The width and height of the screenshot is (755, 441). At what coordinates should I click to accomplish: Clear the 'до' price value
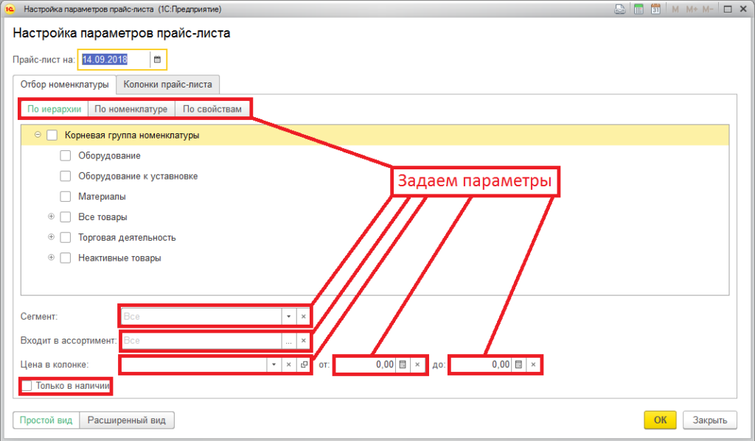[533, 364]
